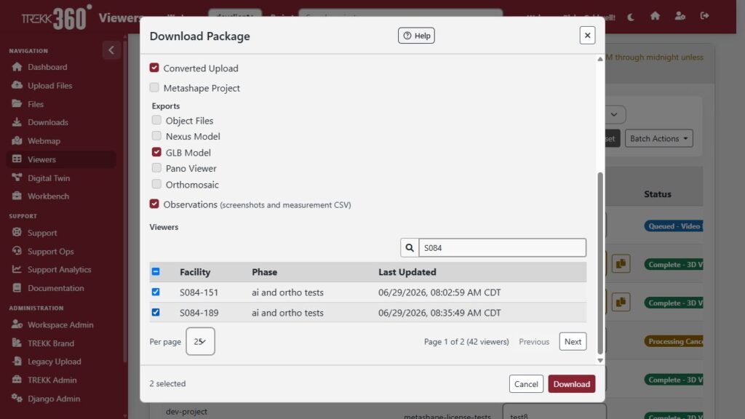Open Support page in sidebar
745x419 pixels.
(x=41, y=233)
